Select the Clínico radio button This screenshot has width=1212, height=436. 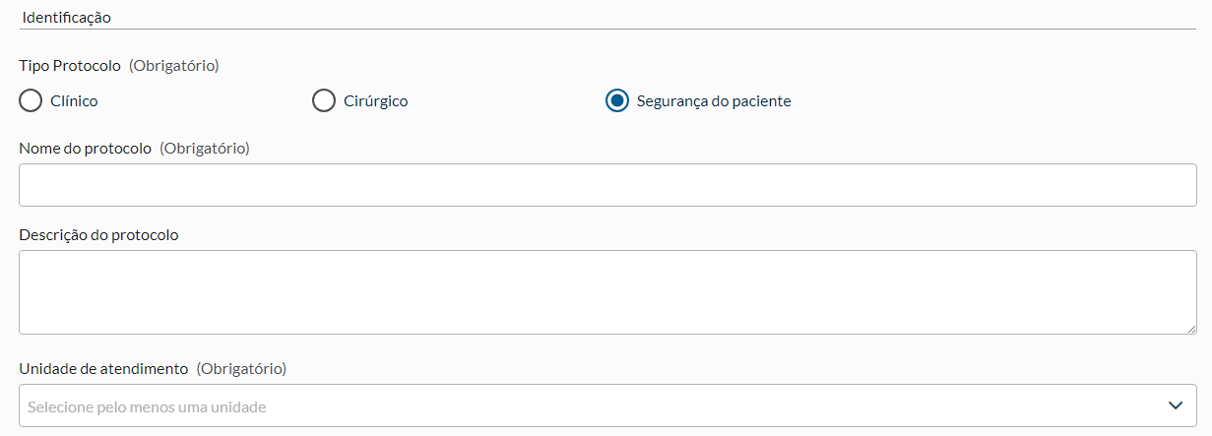pyautogui.click(x=31, y=100)
